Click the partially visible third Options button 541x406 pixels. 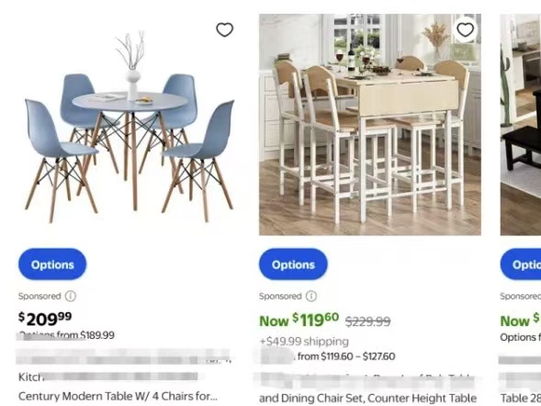[x=521, y=265]
